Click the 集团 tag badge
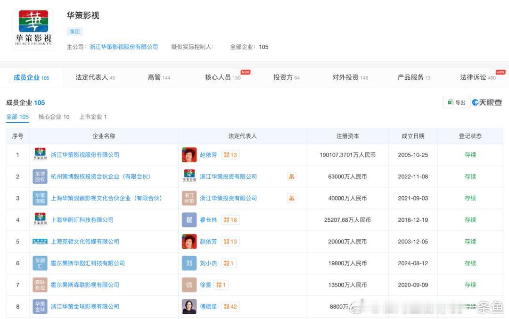This screenshot has height=319, width=509. (74, 32)
